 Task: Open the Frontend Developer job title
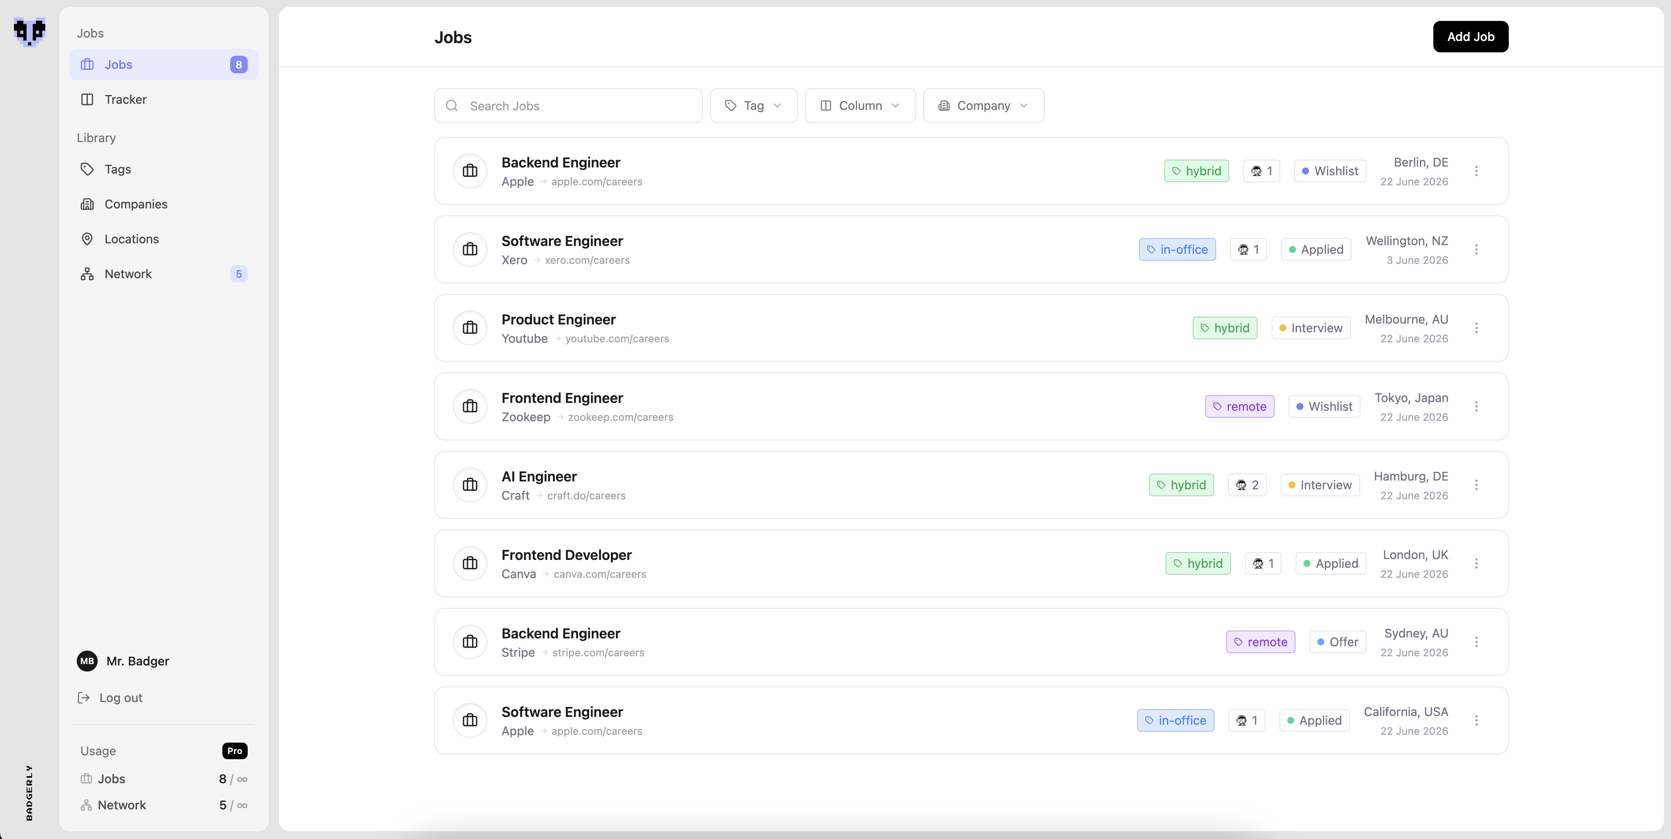pyautogui.click(x=566, y=555)
